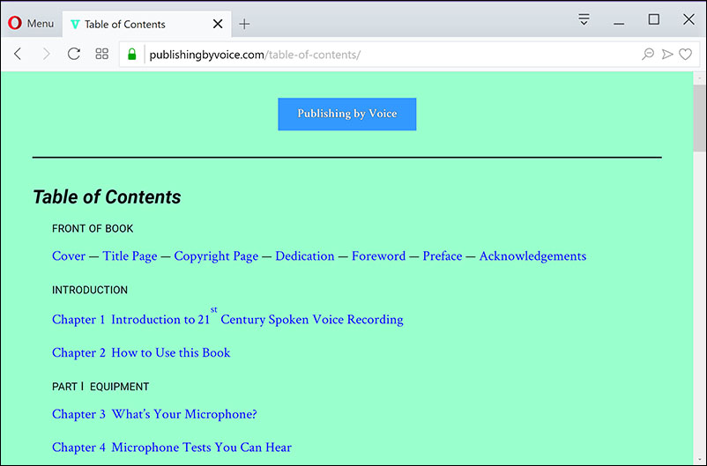Click the PART I EQUIPMENT label

click(100, 387)
